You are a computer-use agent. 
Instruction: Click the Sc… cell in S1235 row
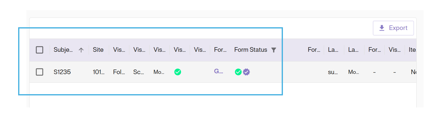[x=139, y=72]
